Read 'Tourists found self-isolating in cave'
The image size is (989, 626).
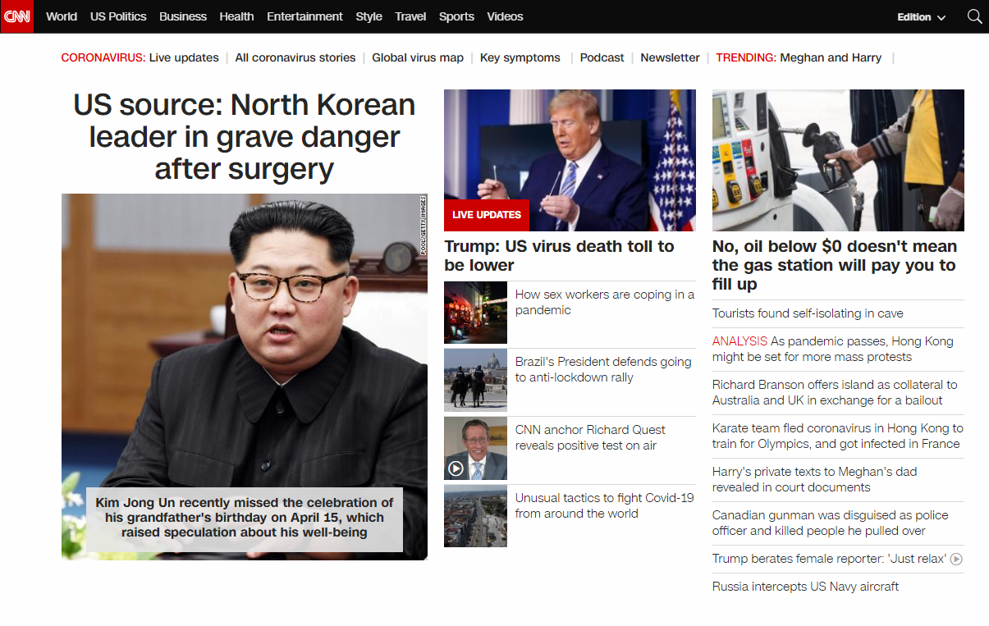[808, 313]
